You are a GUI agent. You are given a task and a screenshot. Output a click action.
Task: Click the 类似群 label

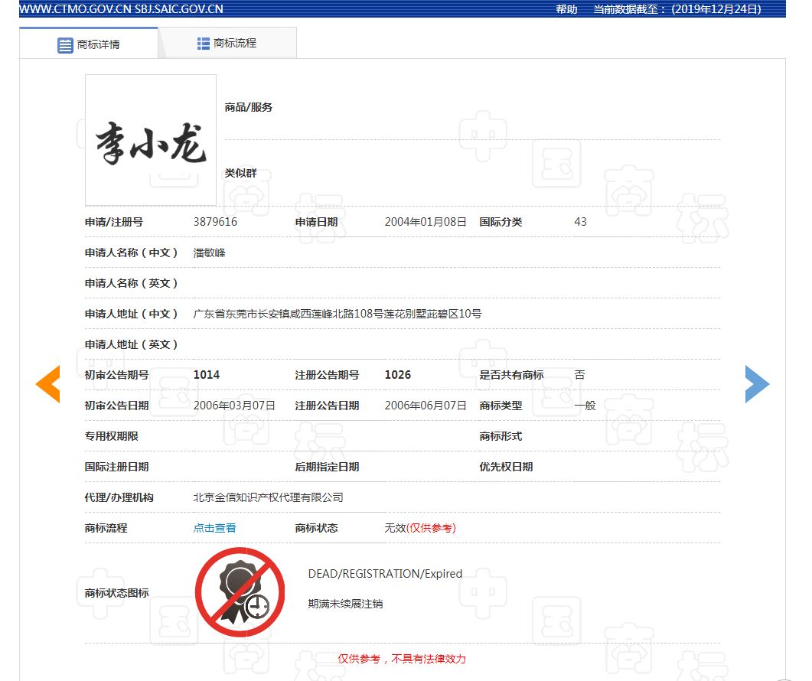coord(240,173)
